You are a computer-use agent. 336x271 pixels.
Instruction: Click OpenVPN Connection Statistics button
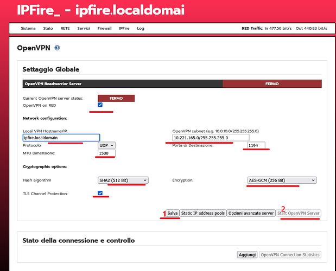click(290, 255)
